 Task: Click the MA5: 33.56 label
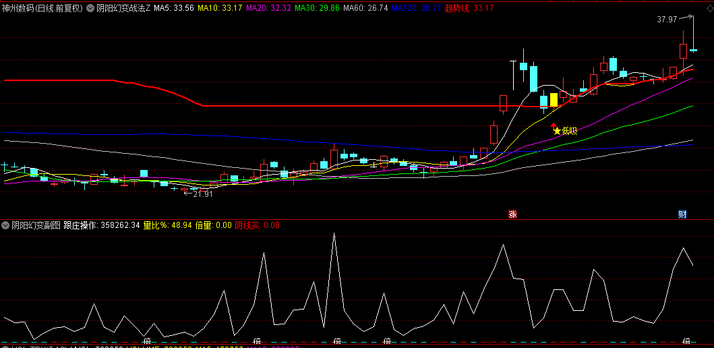click(x=174, y=7)
